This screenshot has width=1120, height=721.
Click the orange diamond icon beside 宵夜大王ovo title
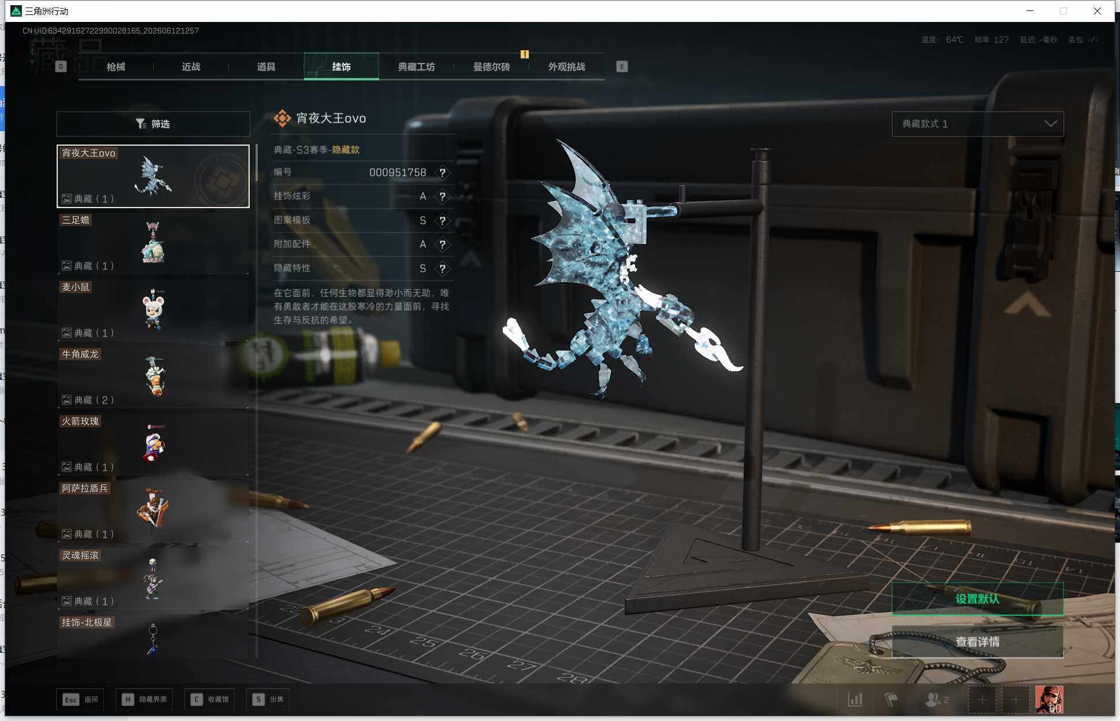[x=282, y=118]
